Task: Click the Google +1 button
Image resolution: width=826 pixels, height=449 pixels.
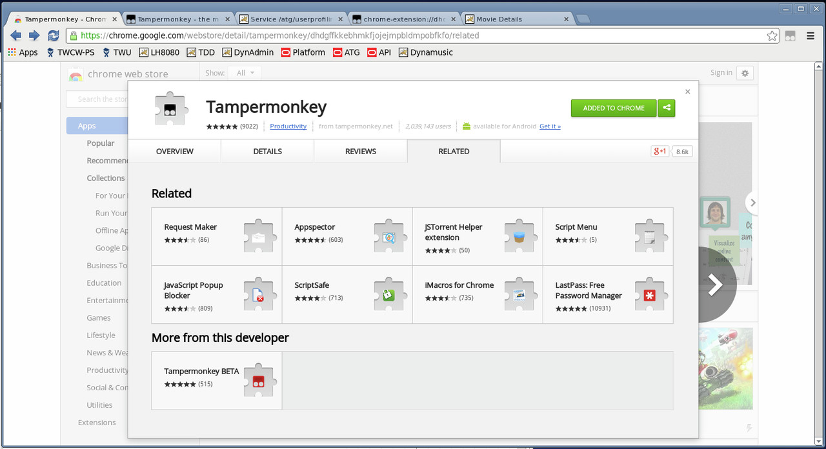Action: 660,151
